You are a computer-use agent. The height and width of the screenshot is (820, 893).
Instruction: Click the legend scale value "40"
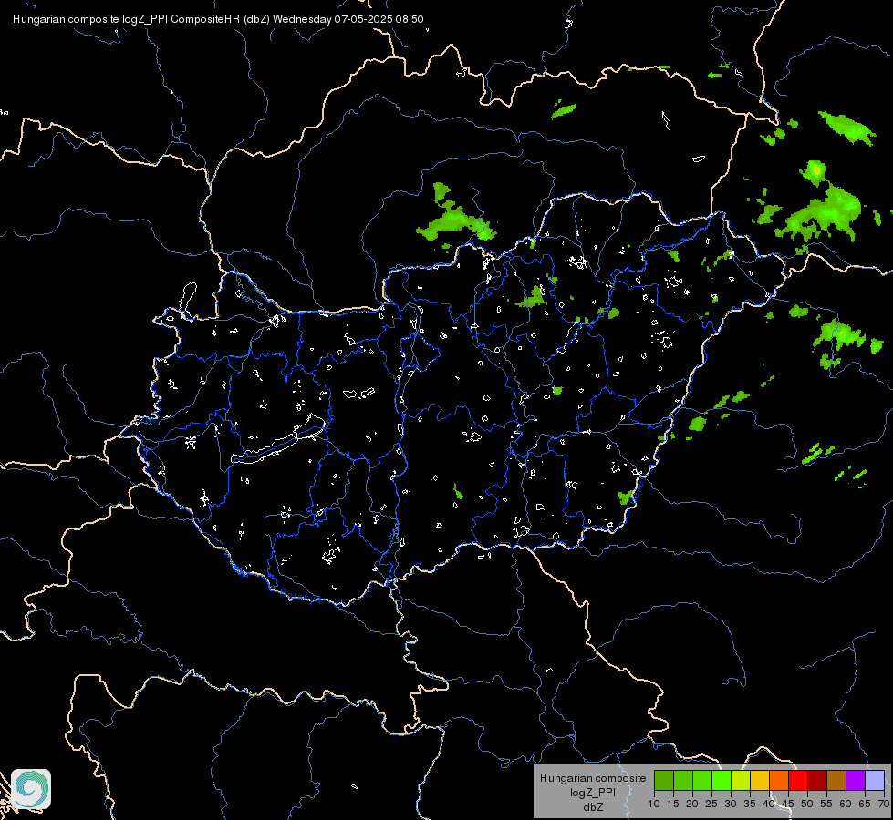click(769, 804)
